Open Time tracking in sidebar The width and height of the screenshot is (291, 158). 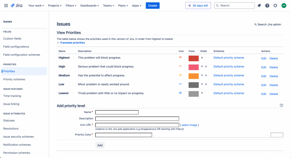12,96
